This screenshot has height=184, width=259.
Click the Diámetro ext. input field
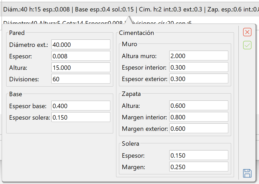(81, 45)
